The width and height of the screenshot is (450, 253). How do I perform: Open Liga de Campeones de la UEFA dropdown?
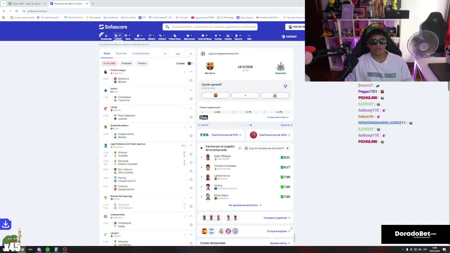point(266,148)
